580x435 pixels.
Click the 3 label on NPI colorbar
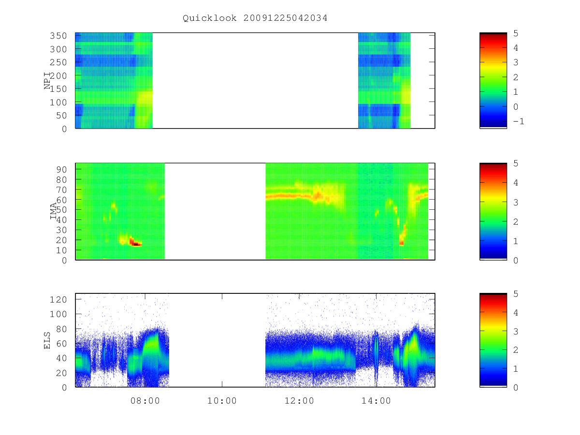(516, 62)
